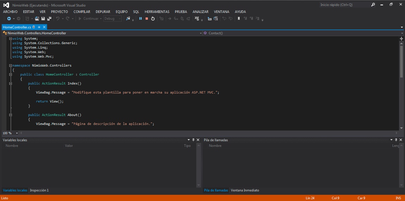The image size is (405, 201).
Task: Collapse the using directives region
Action: click(11, 39)
